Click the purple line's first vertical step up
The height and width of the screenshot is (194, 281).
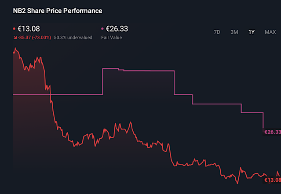click(x=102, y=82)
